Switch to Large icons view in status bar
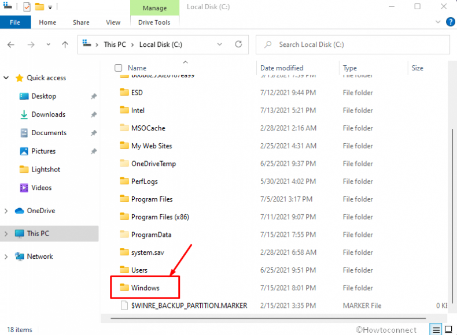 pyautogui.click(x=448, y=329)
